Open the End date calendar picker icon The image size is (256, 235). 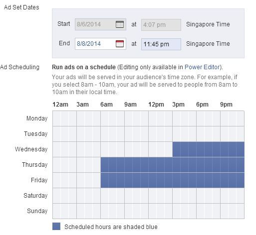click(x=120, y=44)
